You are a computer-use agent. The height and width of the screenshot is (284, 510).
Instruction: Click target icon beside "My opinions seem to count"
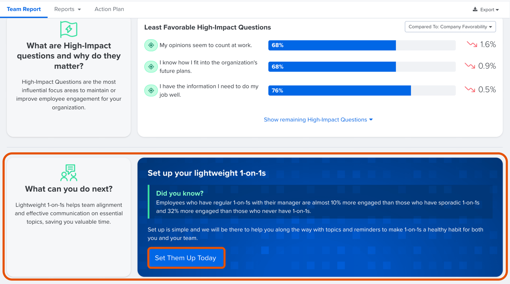point(151,45)
